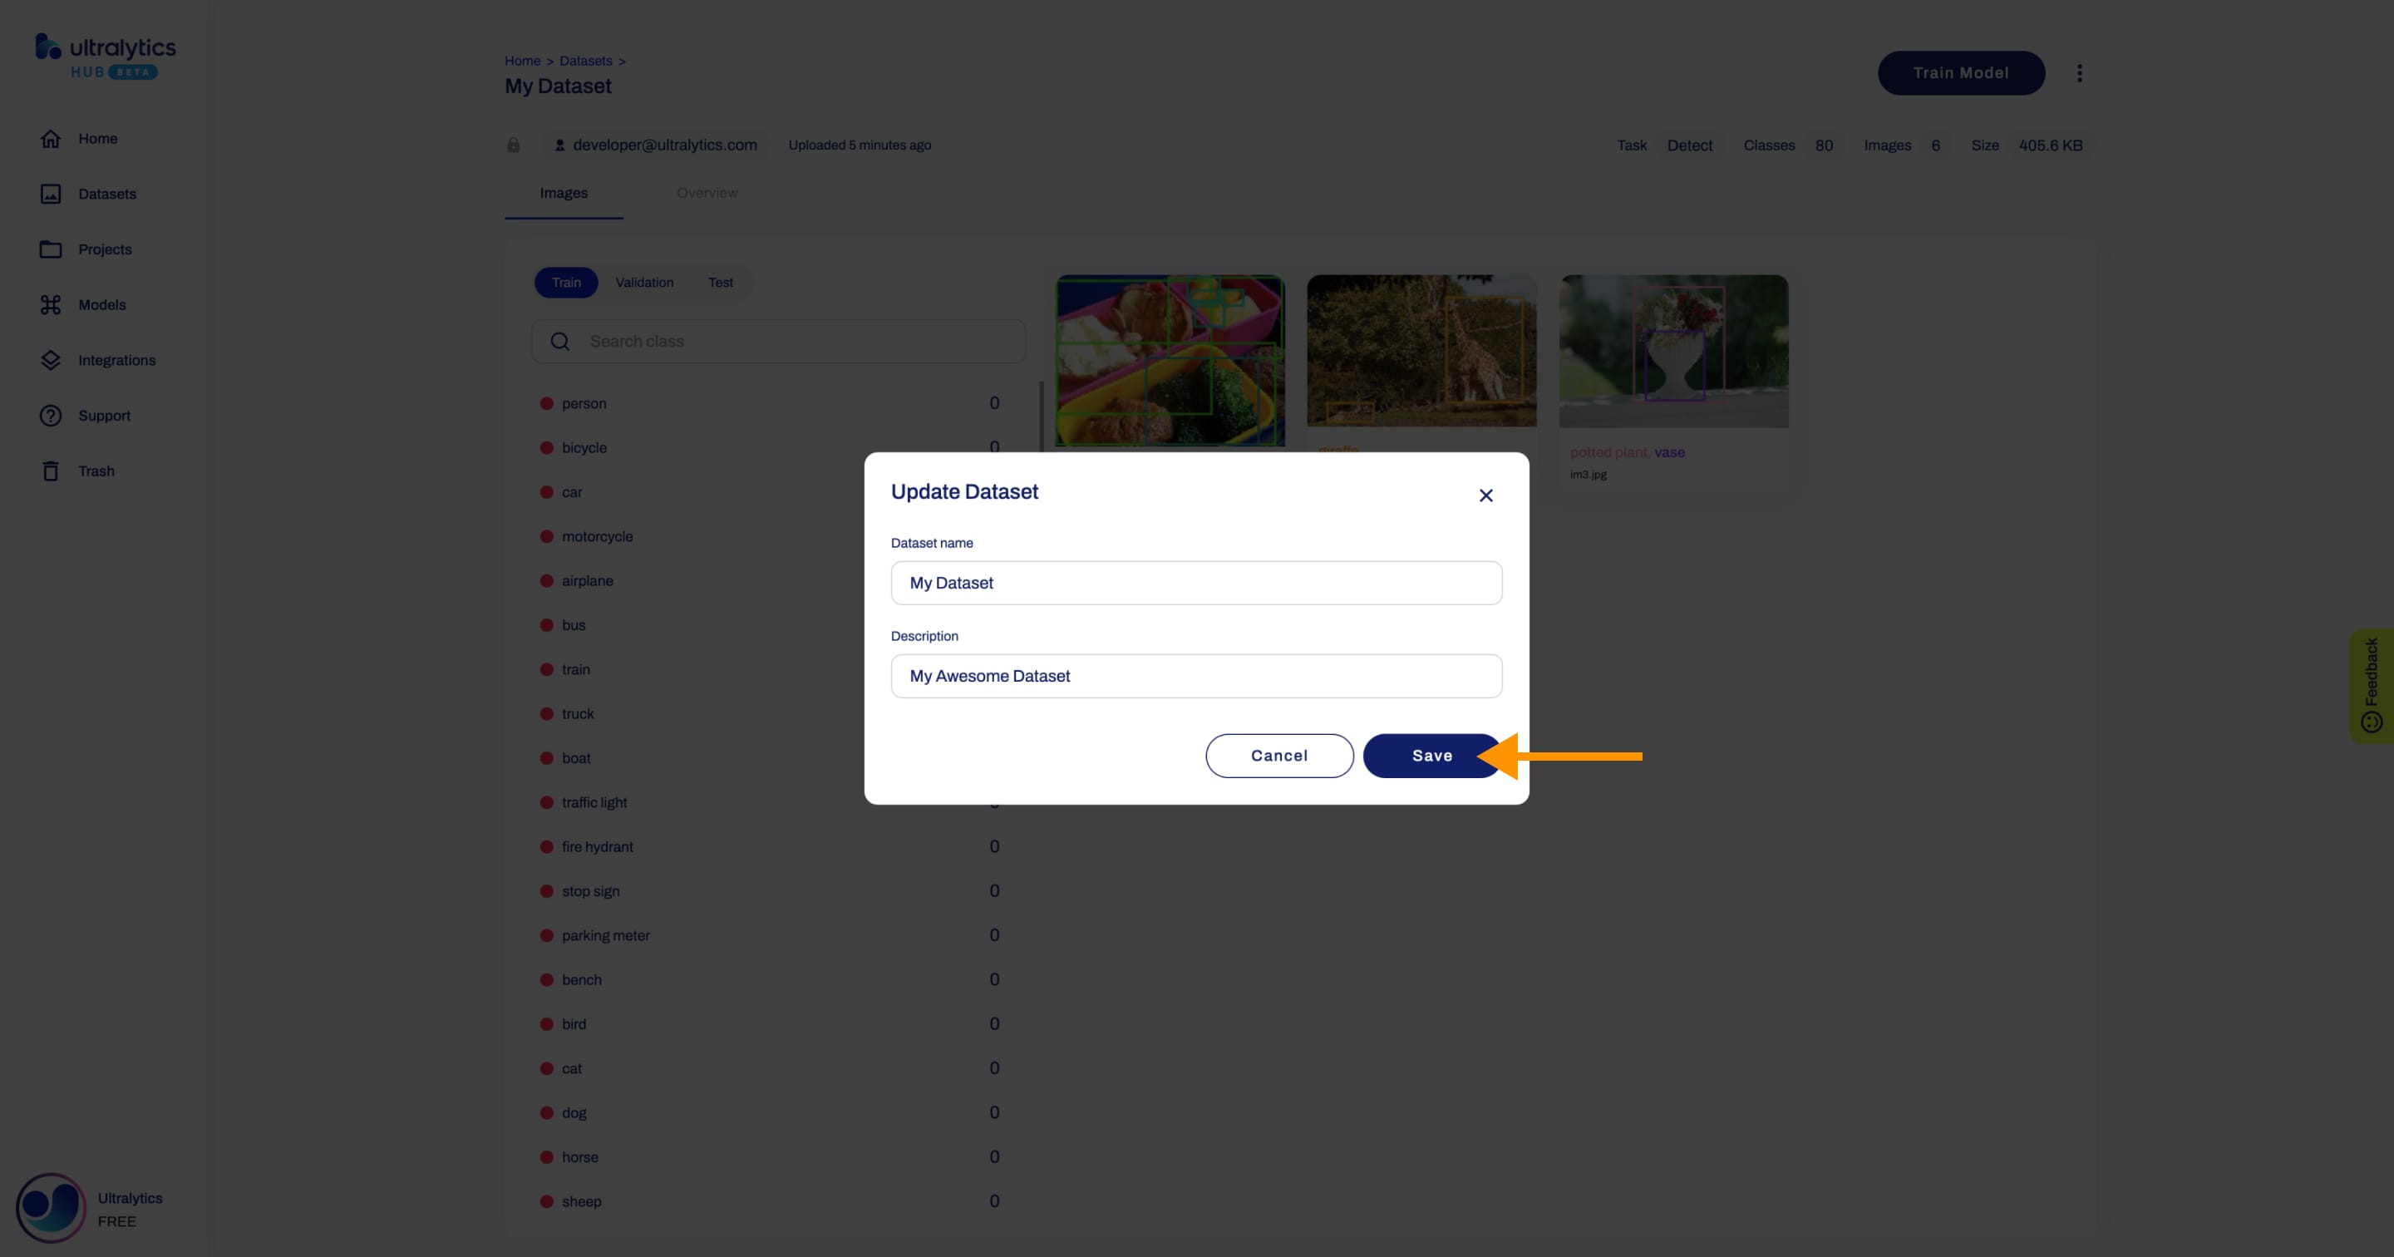Select the Integrations sidebar icon
The width and height of the screenshot is (2394, 1257).
point(49,359)
